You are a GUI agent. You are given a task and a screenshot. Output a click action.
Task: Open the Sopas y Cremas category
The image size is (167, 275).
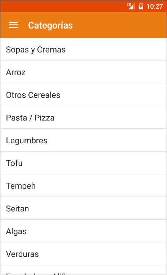(x=83, y=50)
